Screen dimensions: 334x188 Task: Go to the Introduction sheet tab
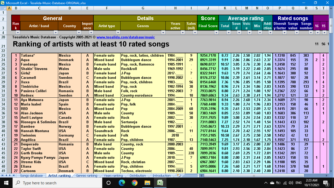click(x=162, y=176)
